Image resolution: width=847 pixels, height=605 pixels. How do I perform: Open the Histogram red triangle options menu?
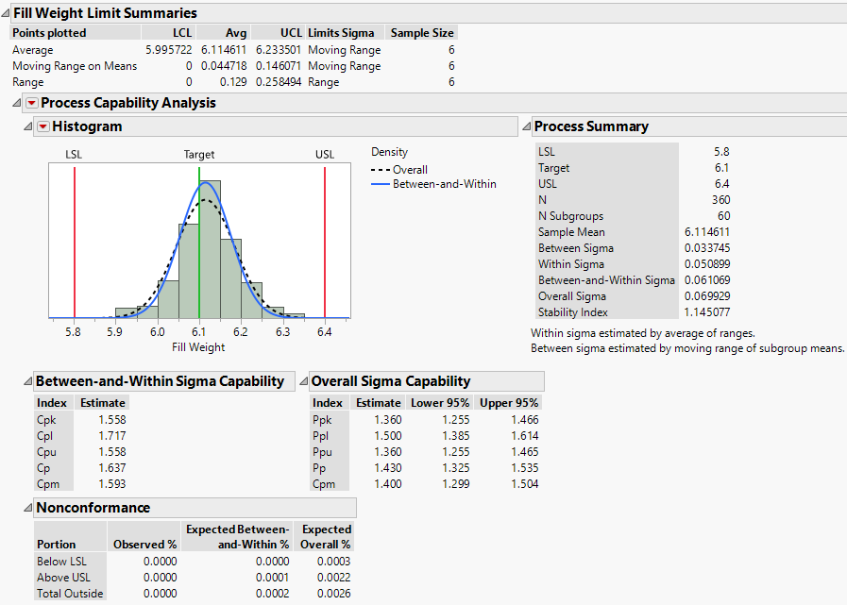42,126
